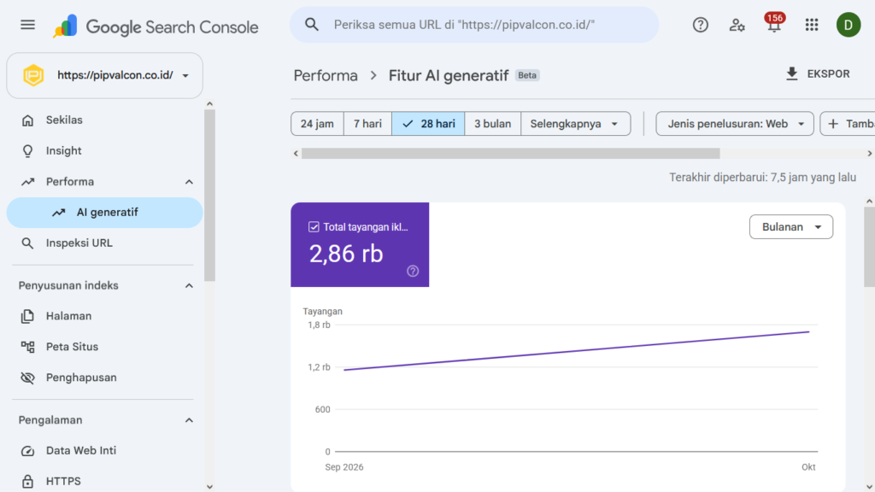Click the filter bar scroll-left arrow

click(x=296, y=154)
